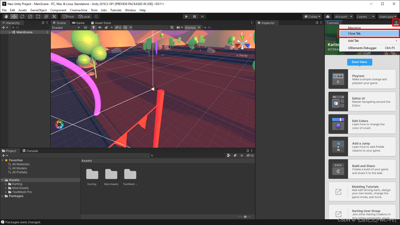Toggle scene lighting bulb icon

tap(93, 27)
